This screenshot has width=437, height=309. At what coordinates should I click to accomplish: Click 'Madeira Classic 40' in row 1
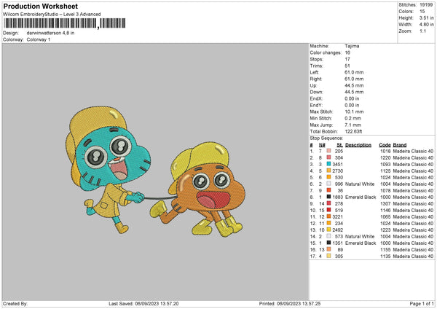[413, 151]
